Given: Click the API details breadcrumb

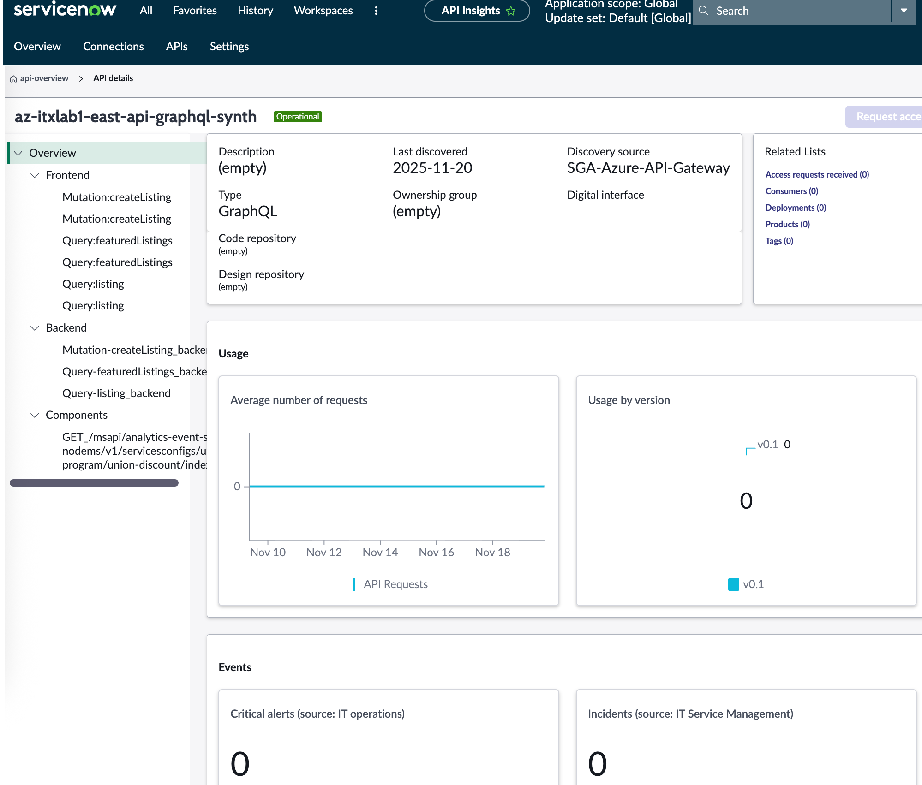Looking at the screenshot, I should click(x=113, y=78).
